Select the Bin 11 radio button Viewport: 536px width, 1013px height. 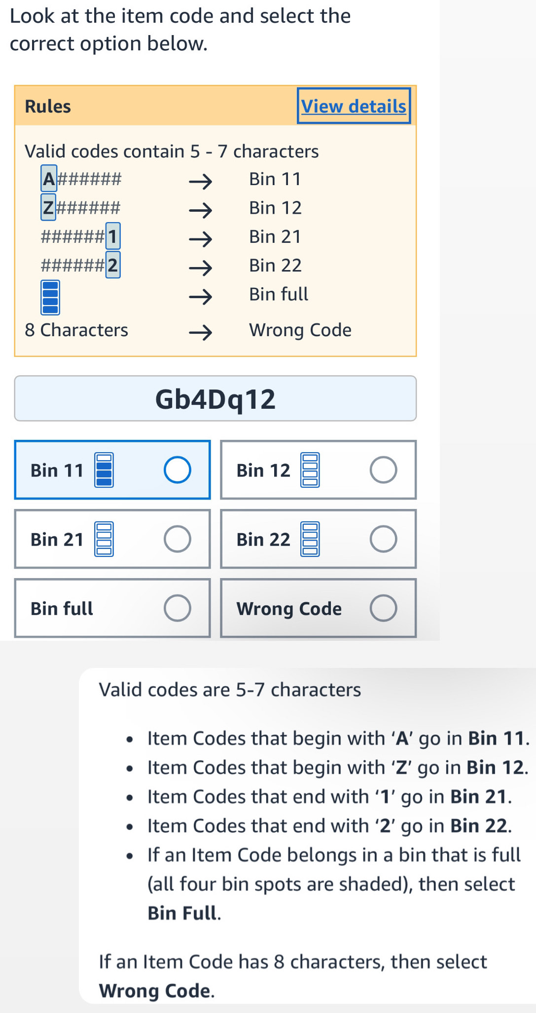pyautogui.click(x=177, y=469)
